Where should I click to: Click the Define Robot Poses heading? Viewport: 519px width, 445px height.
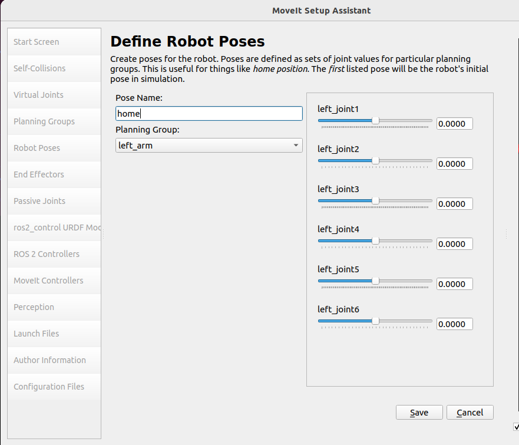[187, 41]
